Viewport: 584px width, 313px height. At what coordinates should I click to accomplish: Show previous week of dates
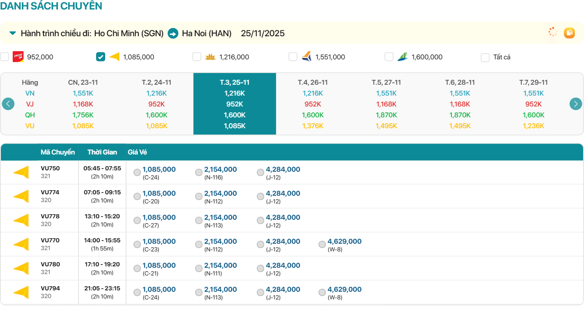pyautogui.click(x=8, y=104)
